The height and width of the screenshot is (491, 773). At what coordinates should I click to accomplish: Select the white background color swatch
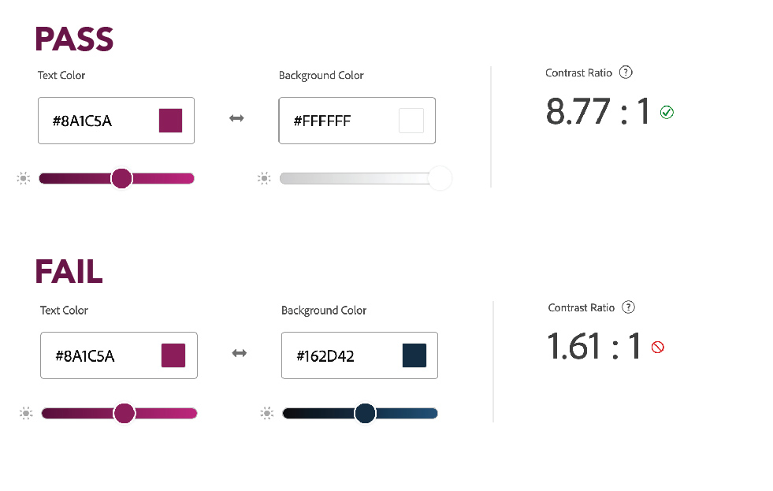coord(411,121)
